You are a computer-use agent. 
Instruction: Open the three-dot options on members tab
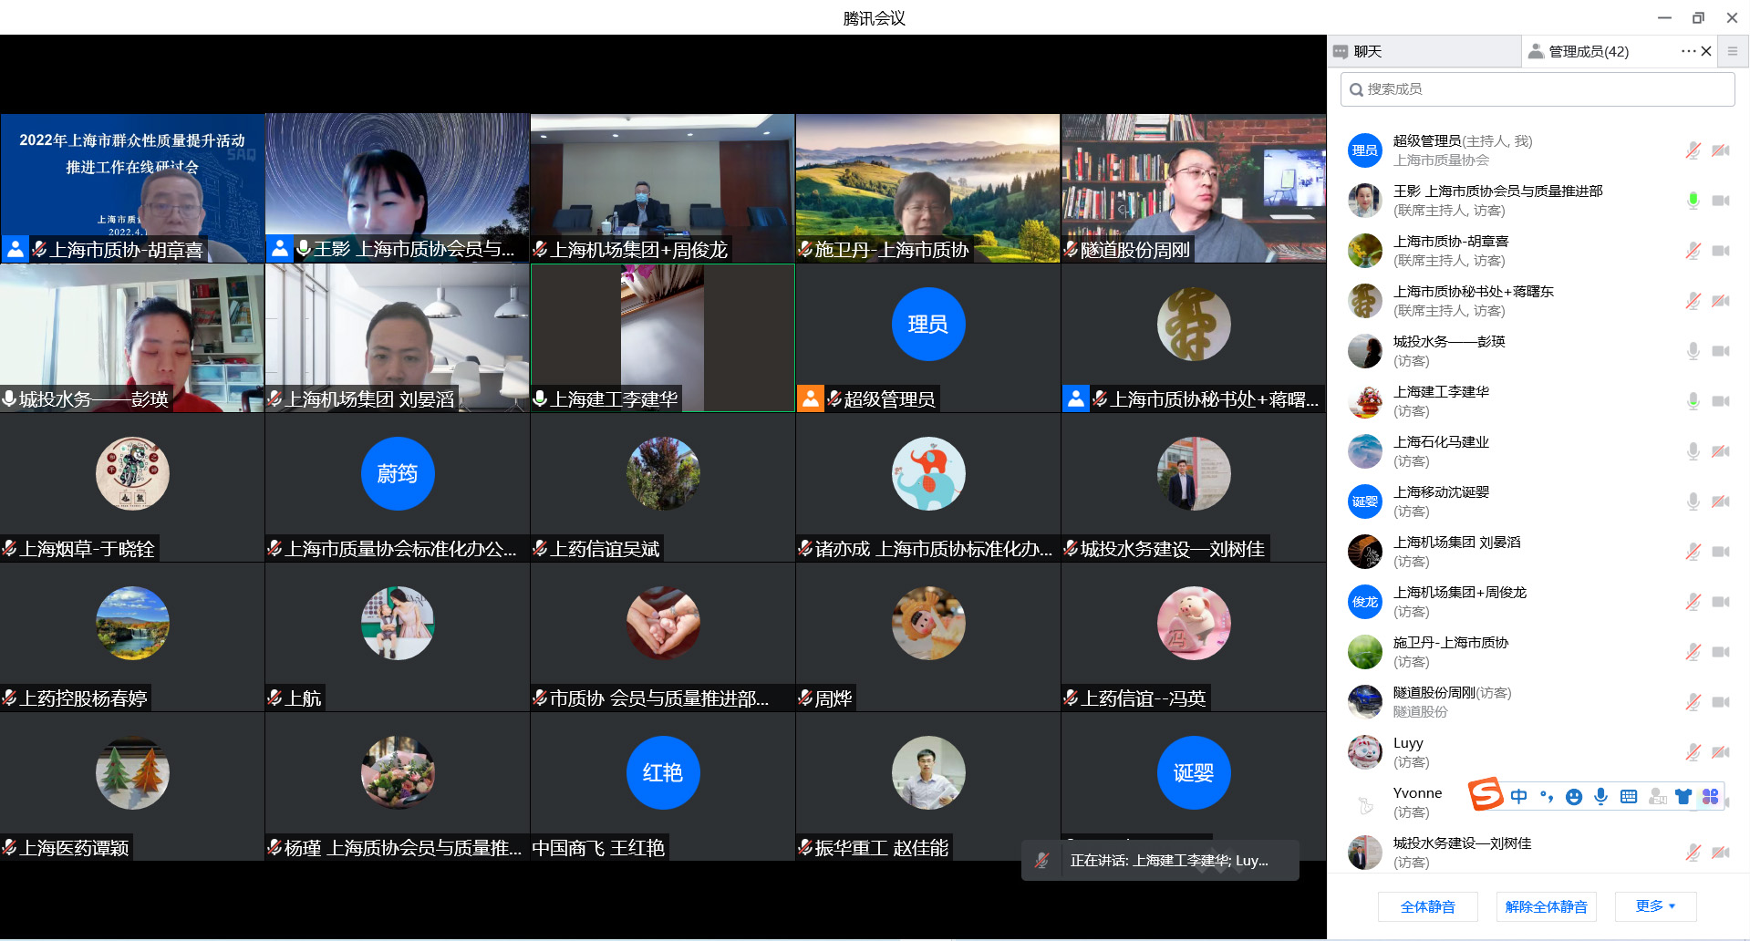[1689, 51]
